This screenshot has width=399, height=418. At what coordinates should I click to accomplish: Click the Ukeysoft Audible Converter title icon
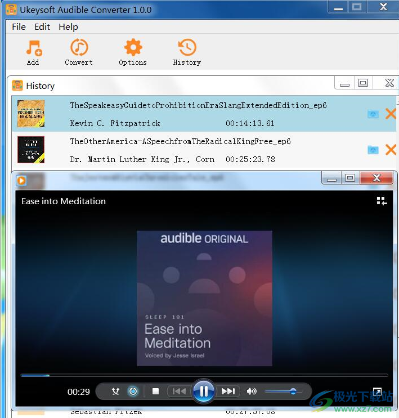pos(11,10)
